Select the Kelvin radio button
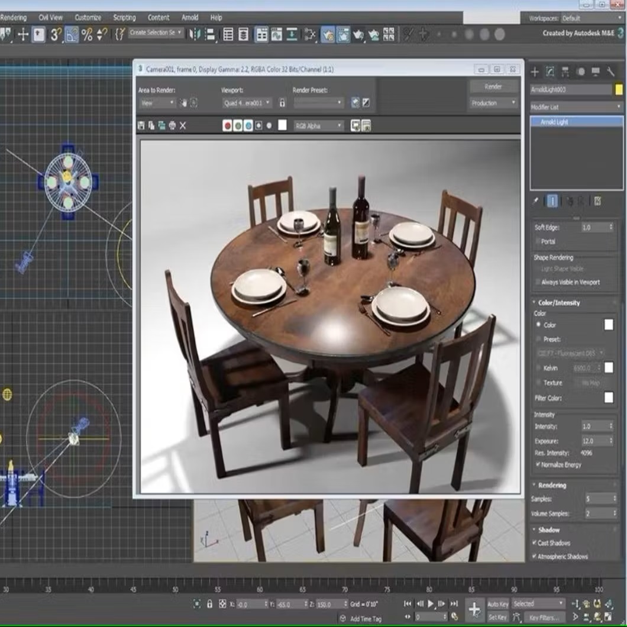 538,368
